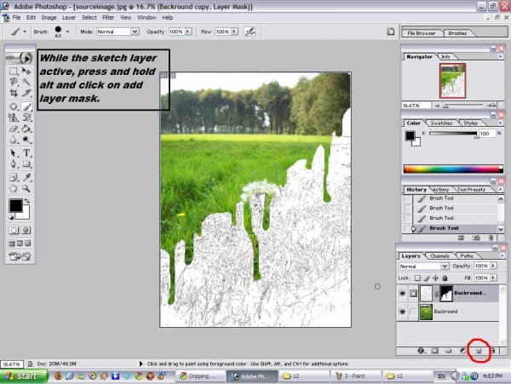Image resolution: width=511 pixels, height=384 pixels.
Task: Click the foreground color swatch in toolbox
Action: click(15, 206)
